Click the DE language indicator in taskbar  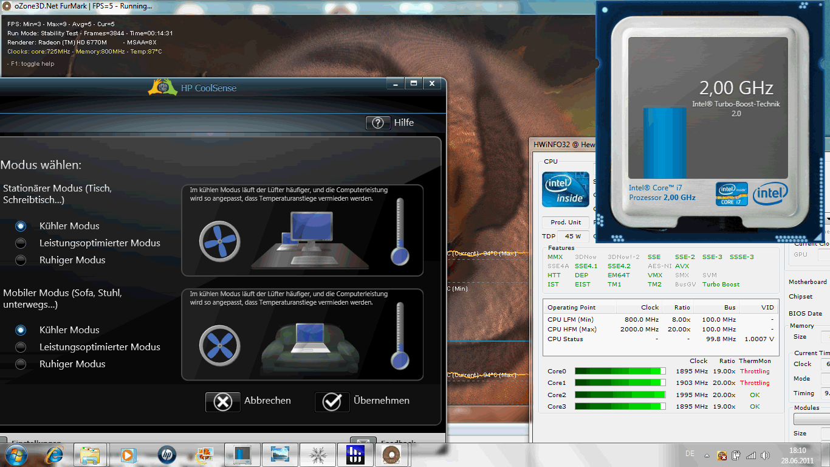click(x=690, y=454)
